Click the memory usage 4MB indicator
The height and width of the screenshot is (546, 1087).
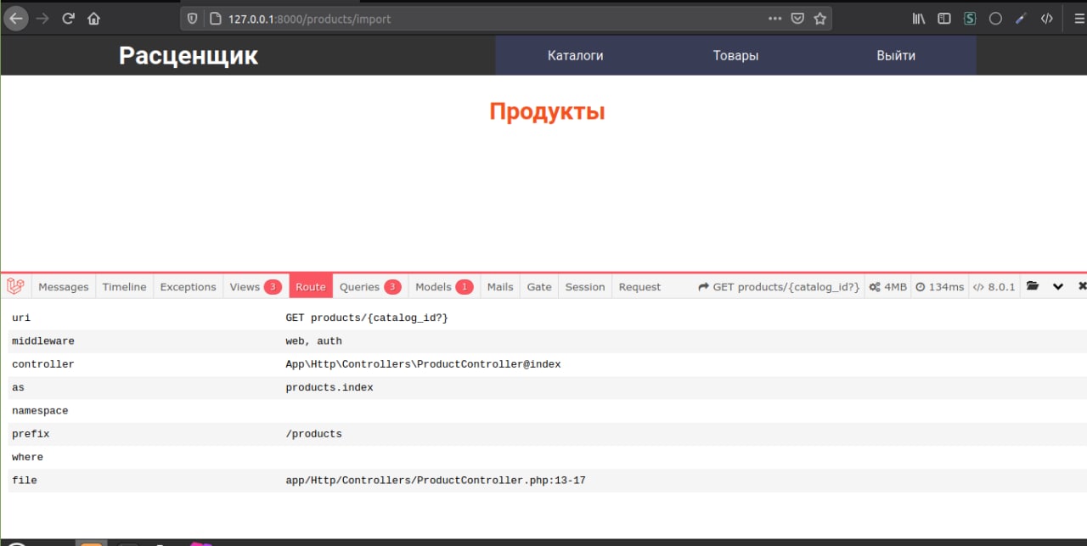point(888,287)
